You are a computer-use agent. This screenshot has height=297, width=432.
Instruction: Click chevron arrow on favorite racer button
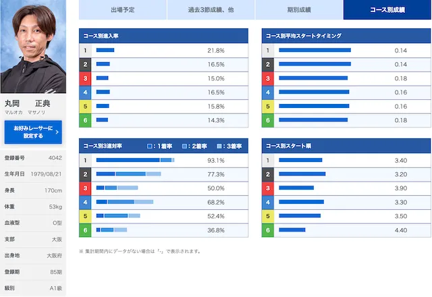point(57,132)
